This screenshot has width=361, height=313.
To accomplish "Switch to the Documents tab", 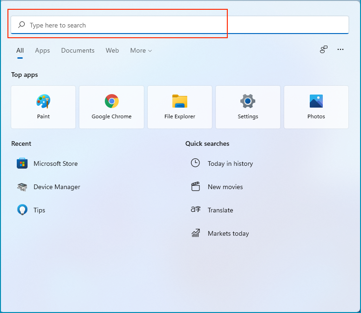I will [78, 50].
